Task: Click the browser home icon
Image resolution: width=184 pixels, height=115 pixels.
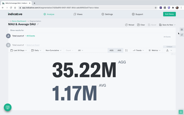Action: click(x=15, y=8)
